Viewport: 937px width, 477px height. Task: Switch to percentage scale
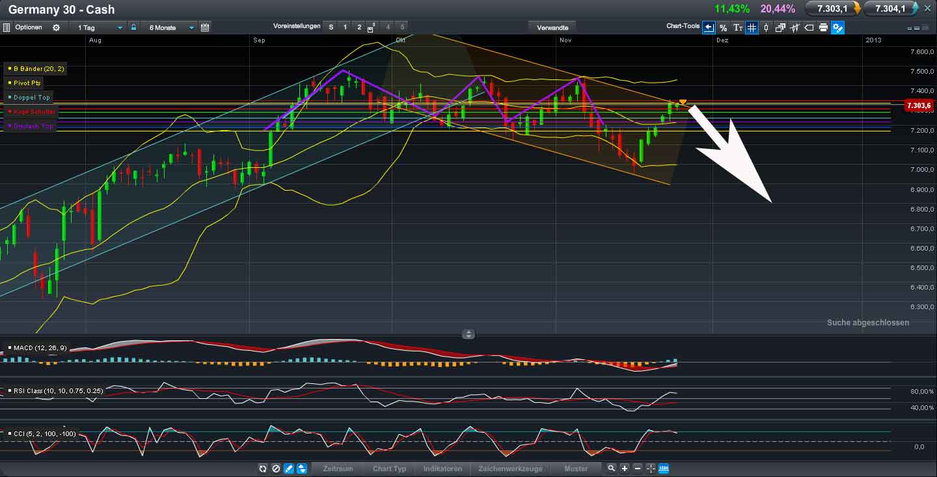pyautogui.click(x=724, y=27)
